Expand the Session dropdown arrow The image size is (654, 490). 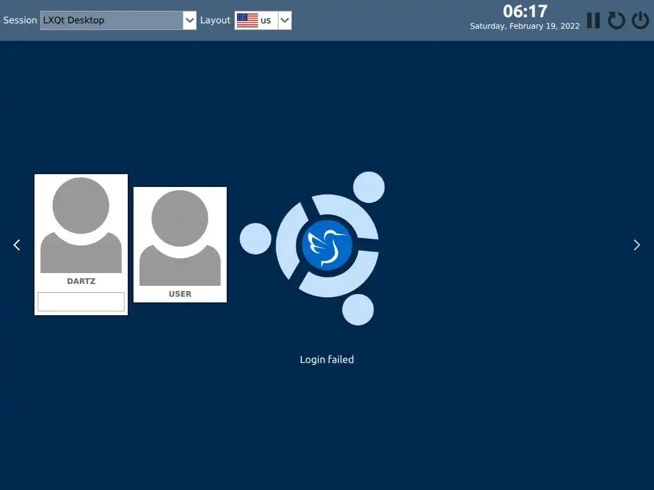tap(189, 20)
